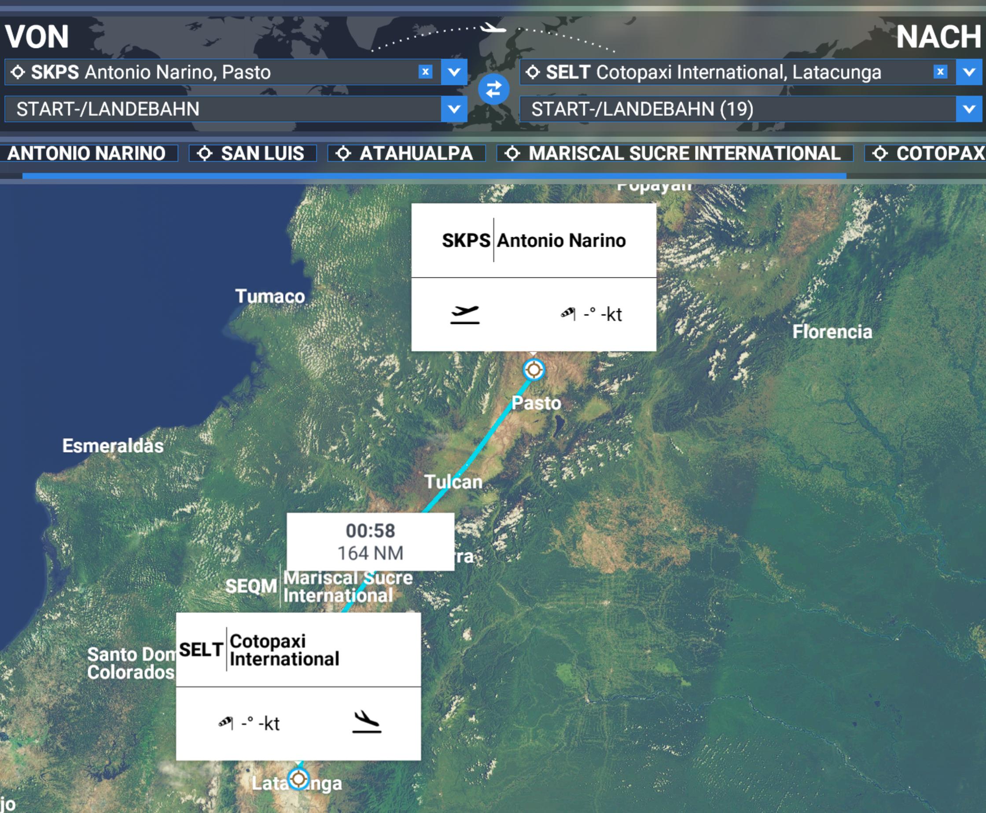Expand the arrival airport dropdown

969,72
